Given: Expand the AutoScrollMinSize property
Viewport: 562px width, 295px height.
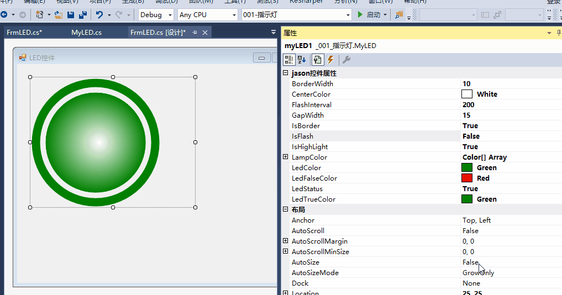Looking at the screenshot, I should [286, 251].
